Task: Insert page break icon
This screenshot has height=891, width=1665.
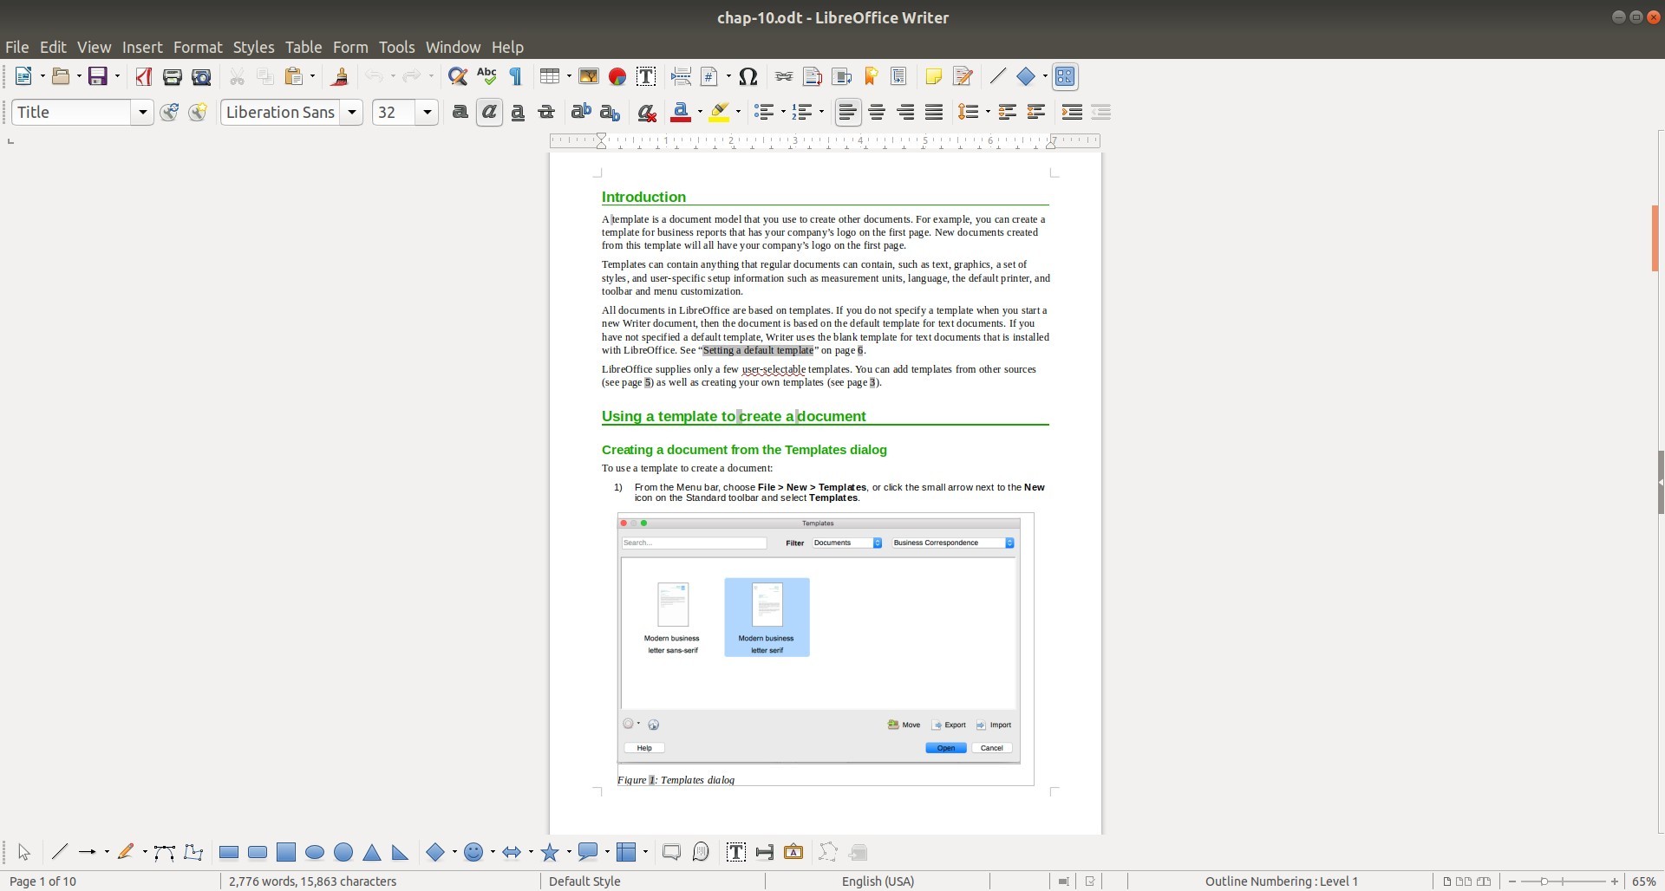Action: click(x=681, y=76)
